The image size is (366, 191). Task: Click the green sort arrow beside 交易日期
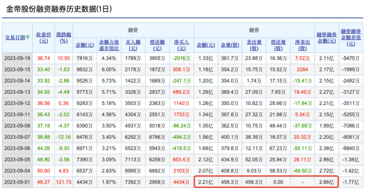28,37
